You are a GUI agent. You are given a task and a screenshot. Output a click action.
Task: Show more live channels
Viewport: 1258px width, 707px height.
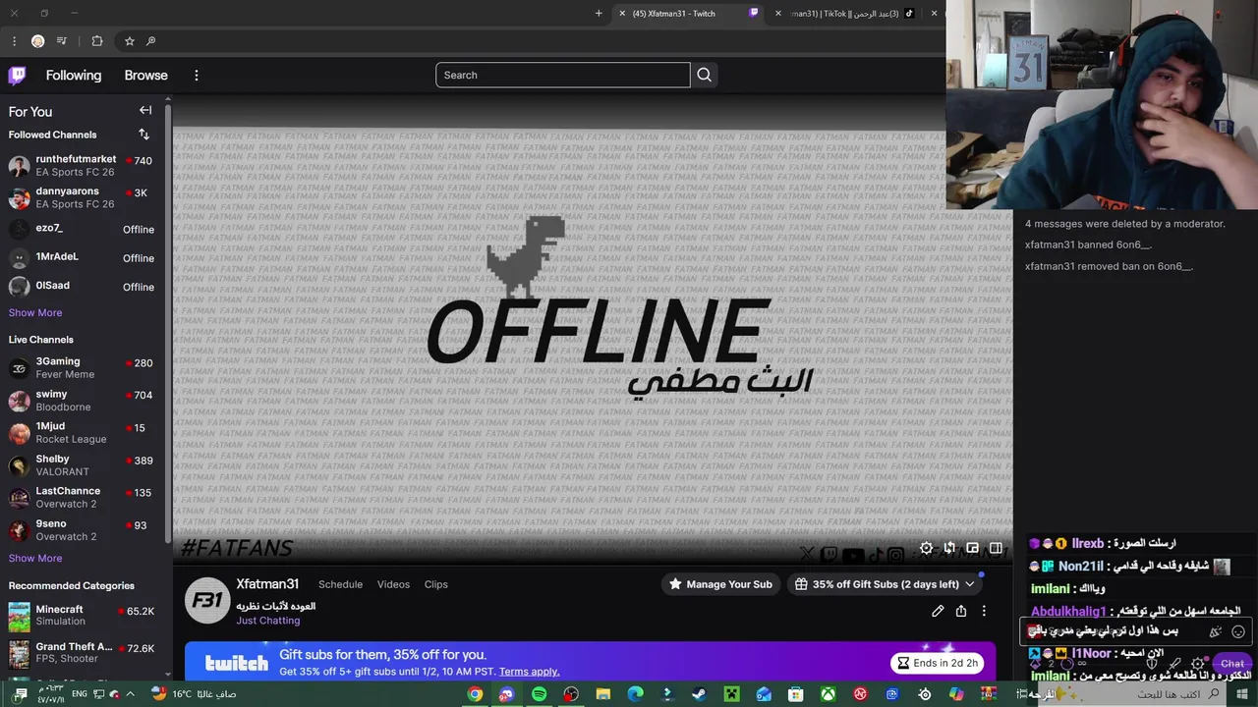35,558
